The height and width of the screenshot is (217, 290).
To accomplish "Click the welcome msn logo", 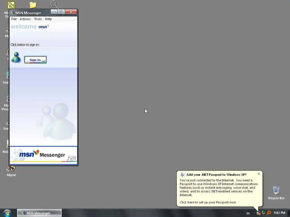I will point(29,27).
